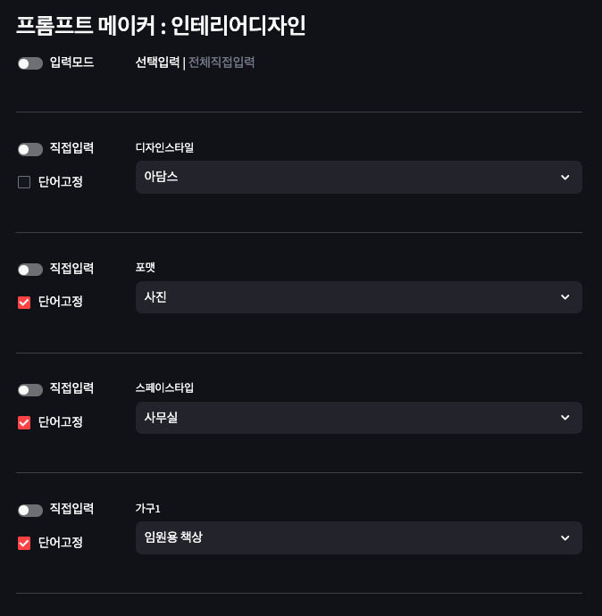The height and width of the screenshot is (616, 602).
Task: Uncheck 단어고정 checkbox for 가구1
Action: 24,543
